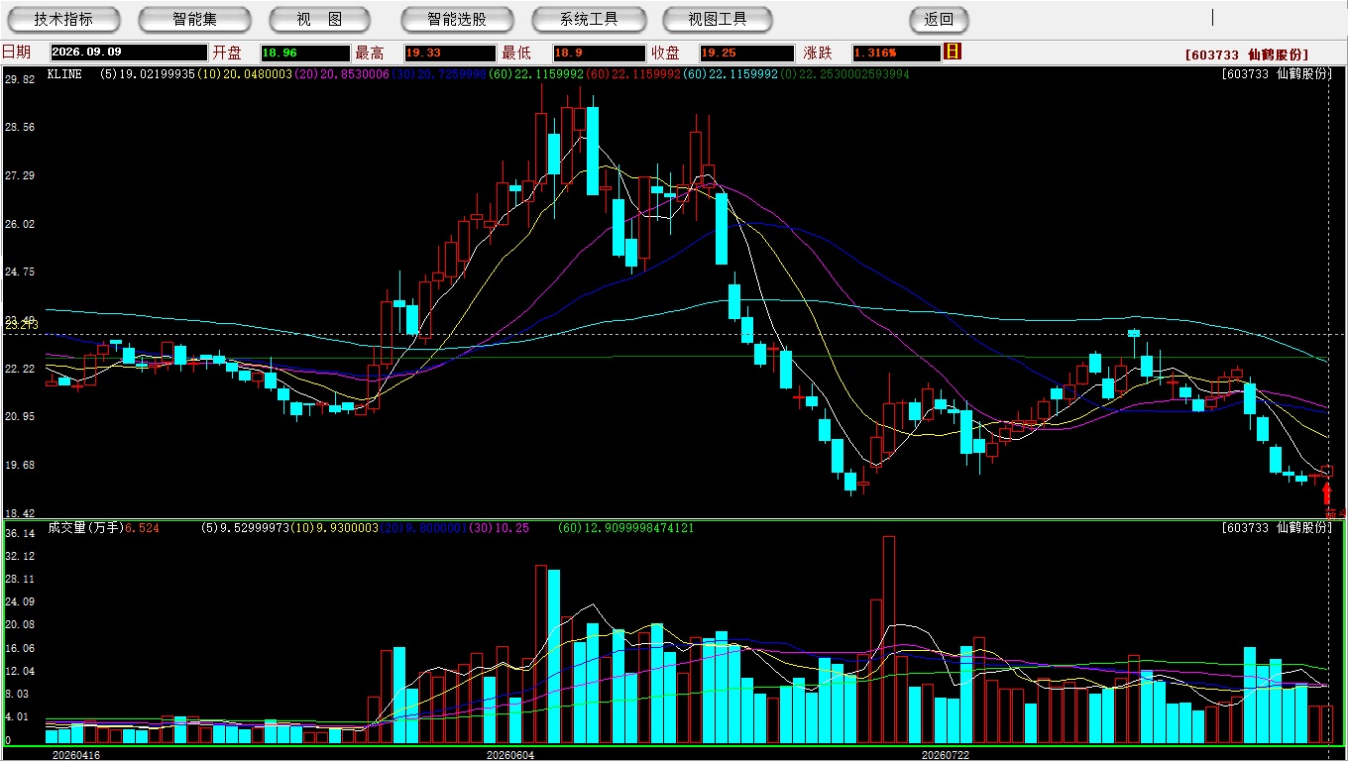1348x761 pixels.
Task: Click the 收盘 value 19.25
Action: (746, 53)
